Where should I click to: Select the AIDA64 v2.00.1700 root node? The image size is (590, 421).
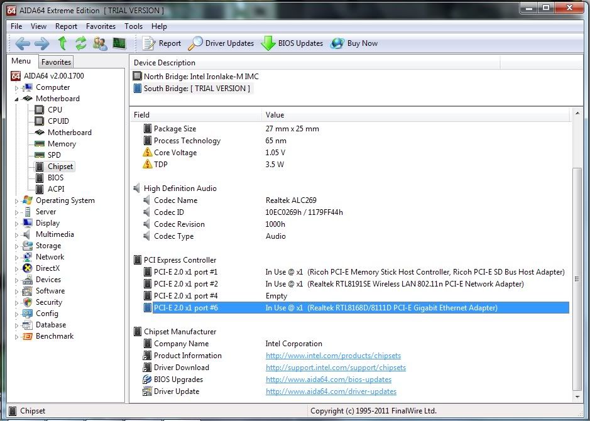[x=54, y=75]
